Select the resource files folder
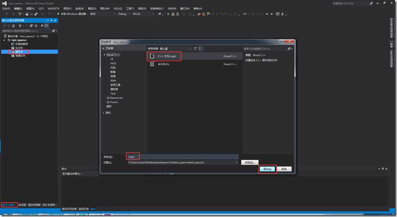The width and height of the screenshot is (397, 217). (18, 55)
